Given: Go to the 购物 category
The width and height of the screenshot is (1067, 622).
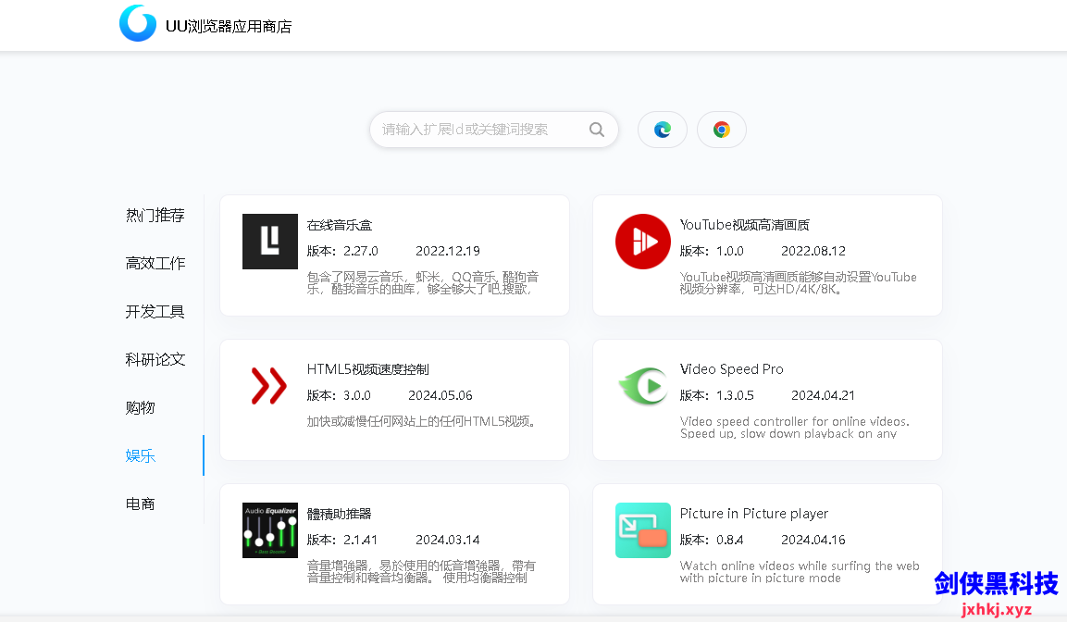Looking at the screenshot, I should (141, 407).
